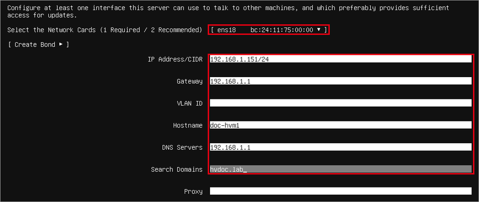Viewport: 479px width, 202px height.
Task: Click the Gateway label text
Action: tap(190, 82)
